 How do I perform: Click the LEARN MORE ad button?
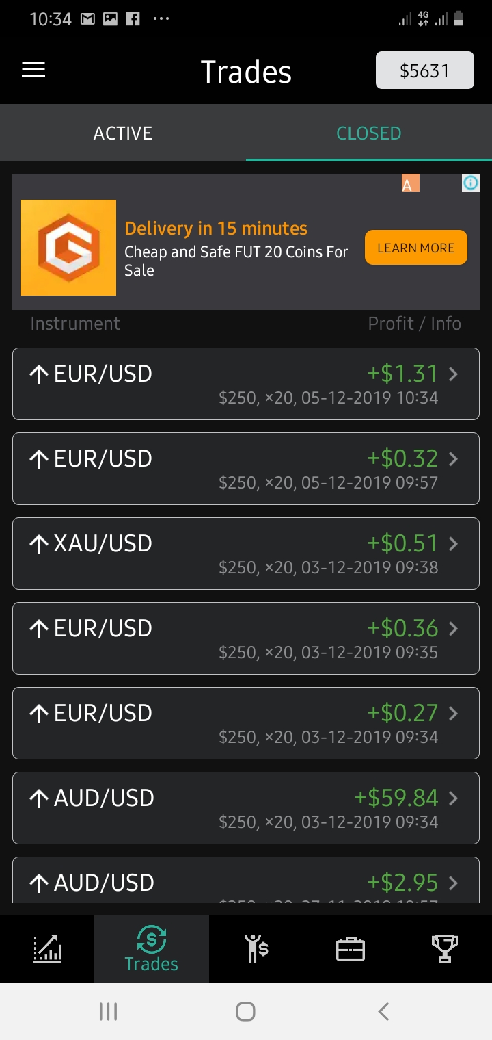(416, 248)
